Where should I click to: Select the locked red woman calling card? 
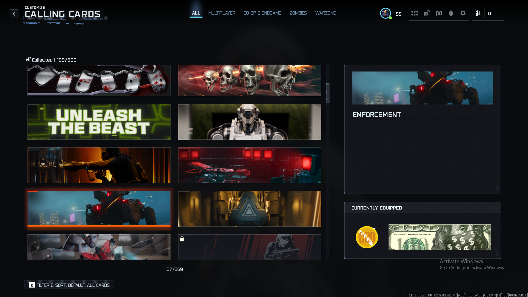(x=250, y=247)
